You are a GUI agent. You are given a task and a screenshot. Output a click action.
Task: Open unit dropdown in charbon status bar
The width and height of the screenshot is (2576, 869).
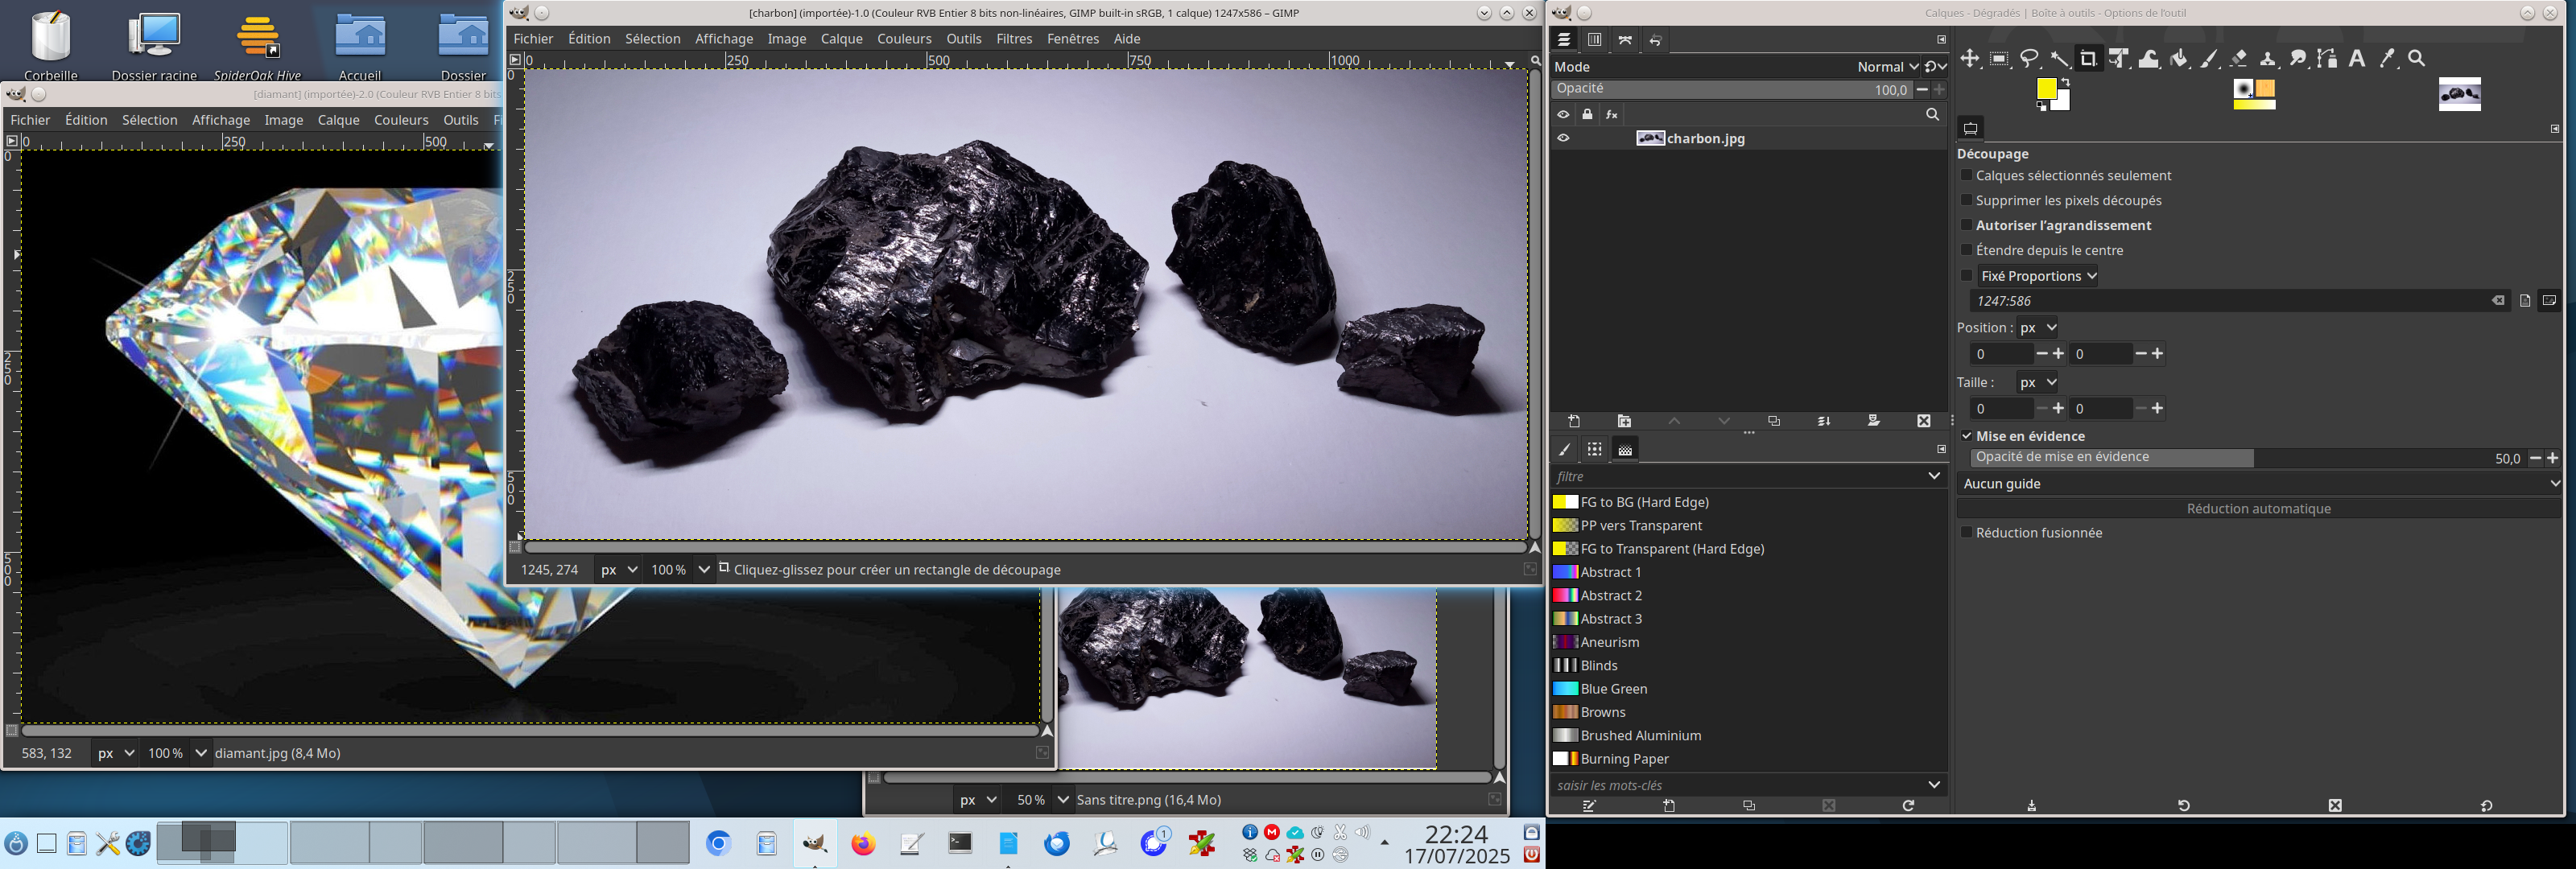619,569
